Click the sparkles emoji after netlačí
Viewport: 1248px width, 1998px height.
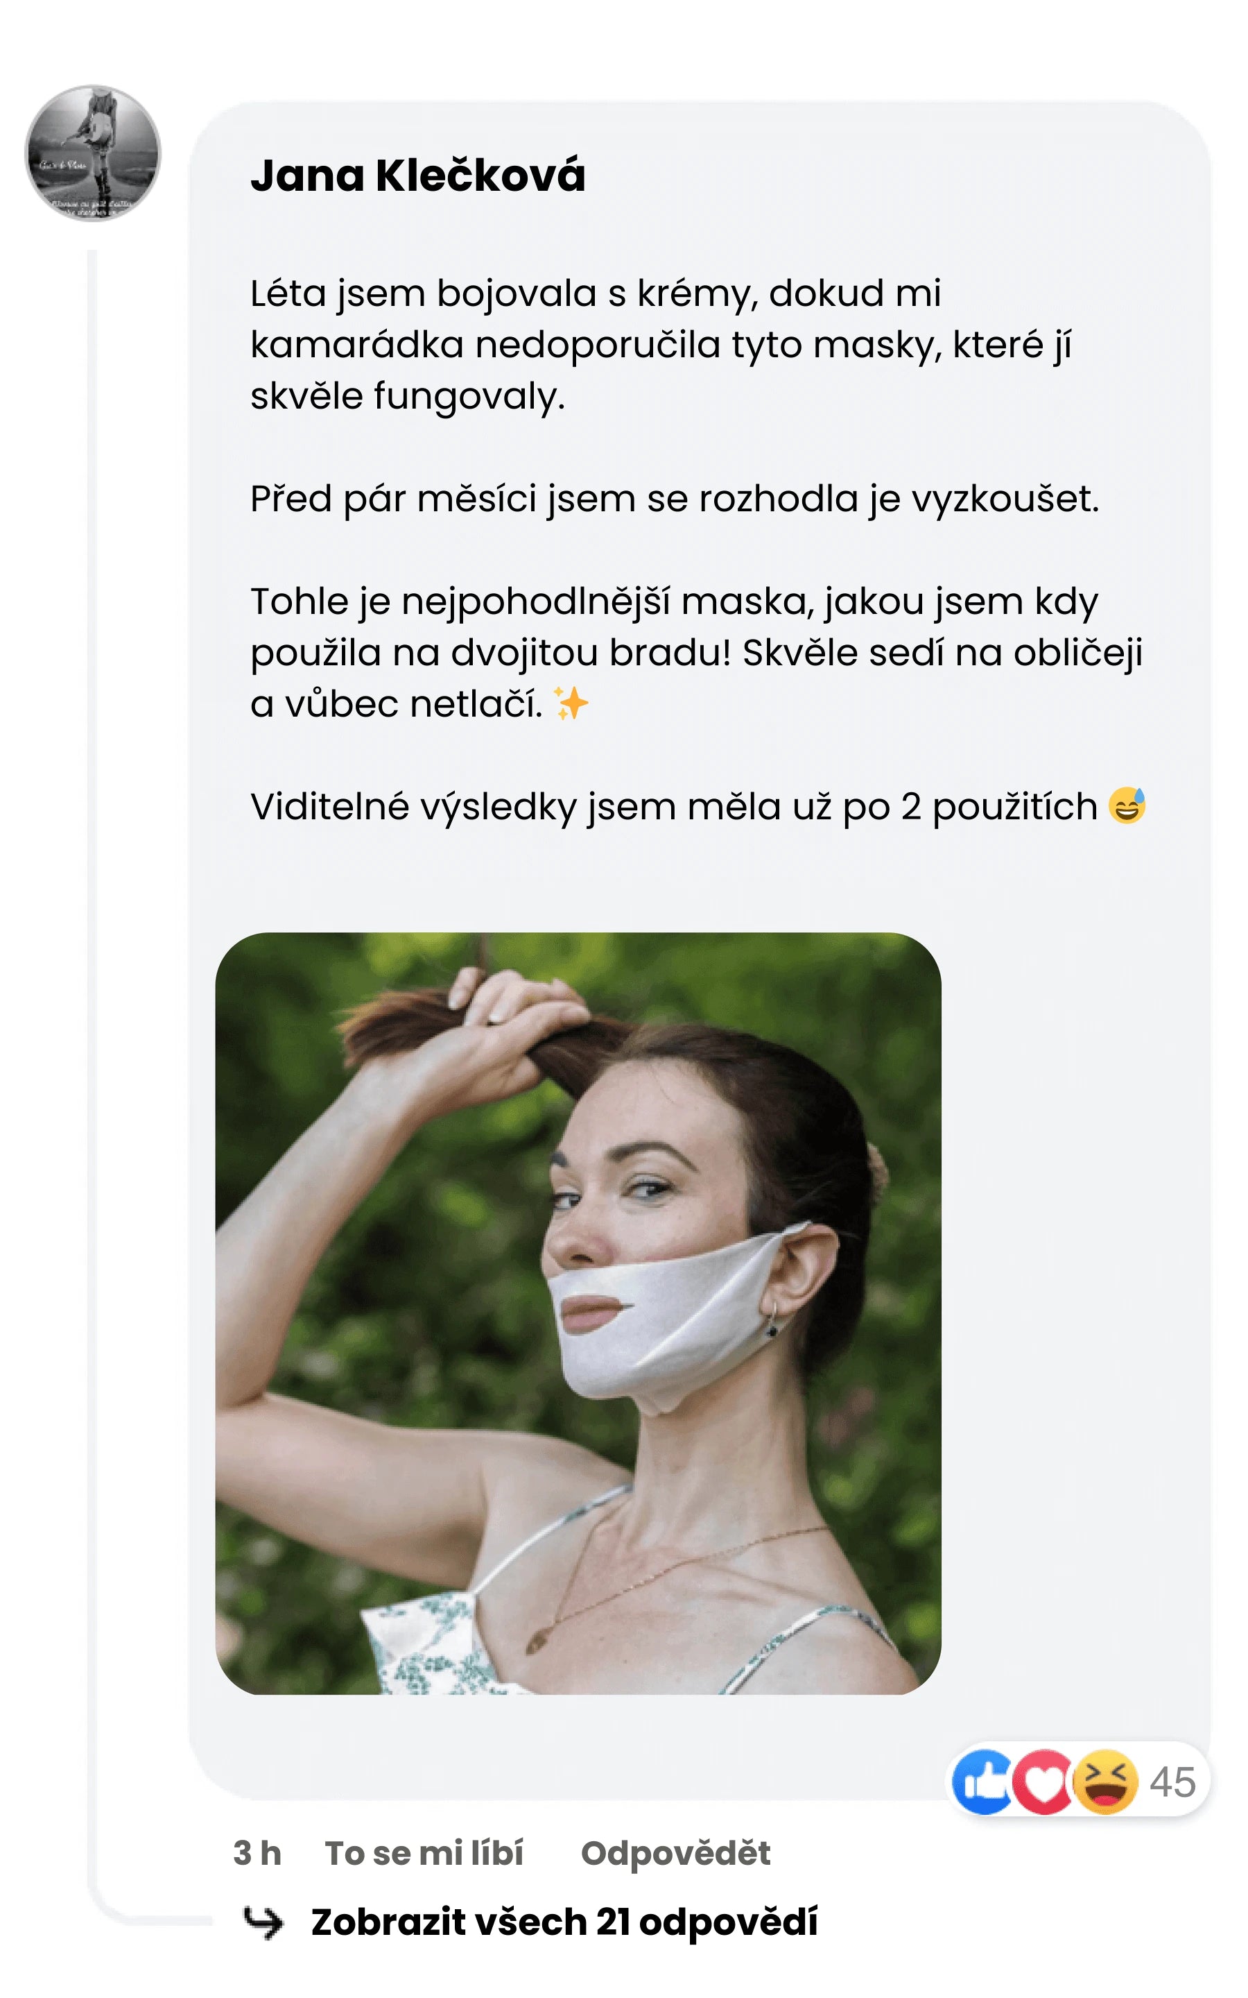571,703
